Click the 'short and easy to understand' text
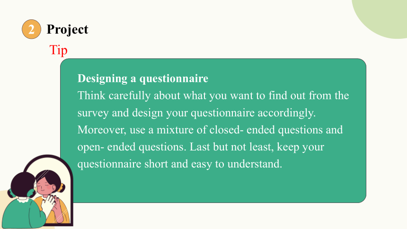The image size is (407, 229). tap(213, 164)
